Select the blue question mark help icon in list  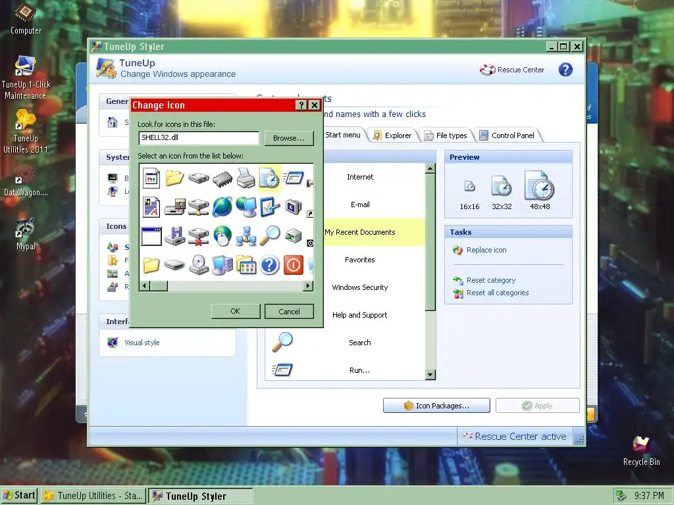(269, 265)
